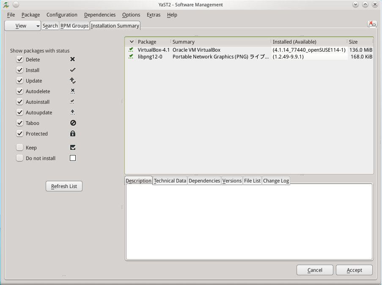The image size is (382, 285).
Task: Open the File List tab
Action: (x=252, y=181)
